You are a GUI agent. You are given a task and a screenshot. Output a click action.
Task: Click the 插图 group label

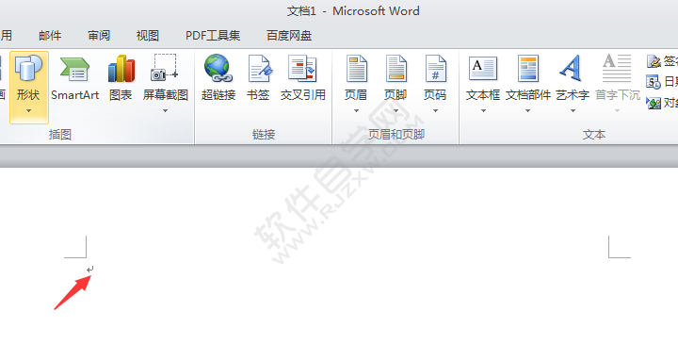[x=60, y=135]
